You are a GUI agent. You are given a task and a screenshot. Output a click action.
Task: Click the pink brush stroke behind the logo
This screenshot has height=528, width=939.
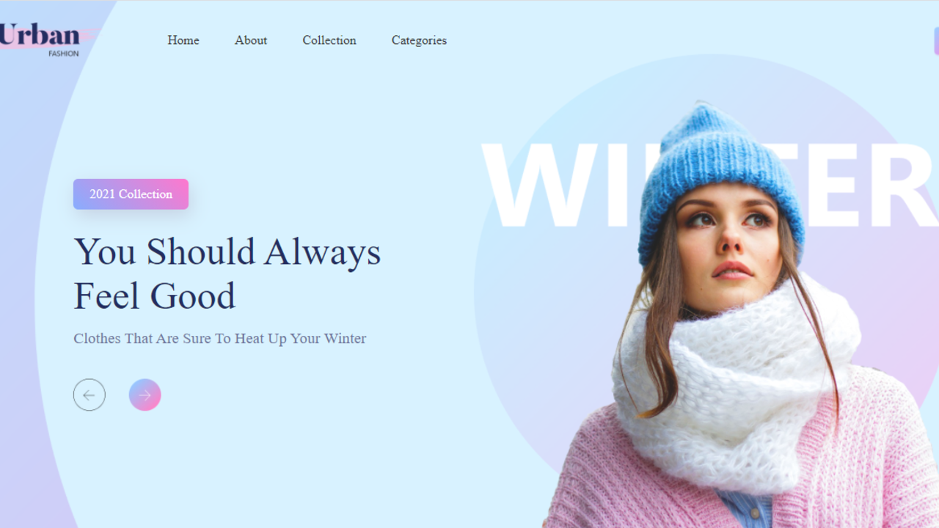tap(89, 35)
